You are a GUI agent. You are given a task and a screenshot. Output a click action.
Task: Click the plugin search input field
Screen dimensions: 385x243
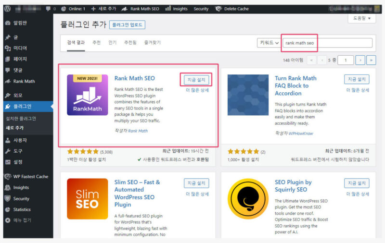(x=327, y=43)
